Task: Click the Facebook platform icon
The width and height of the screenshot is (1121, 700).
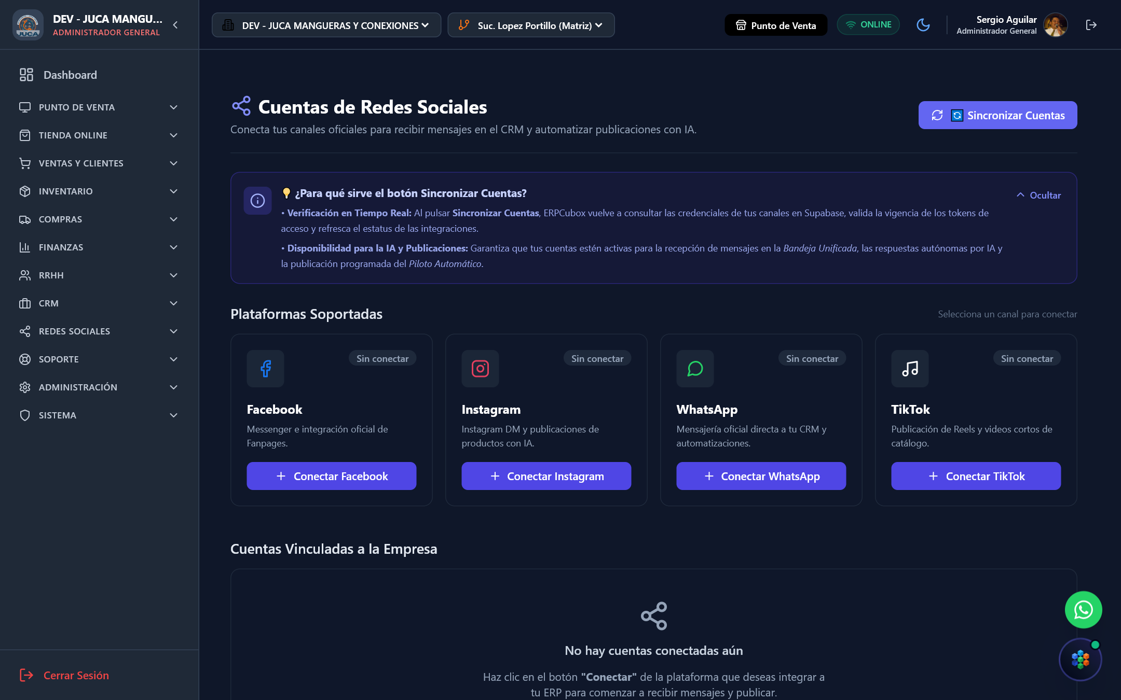Action: pyautogui.click(x=265, y=369)
